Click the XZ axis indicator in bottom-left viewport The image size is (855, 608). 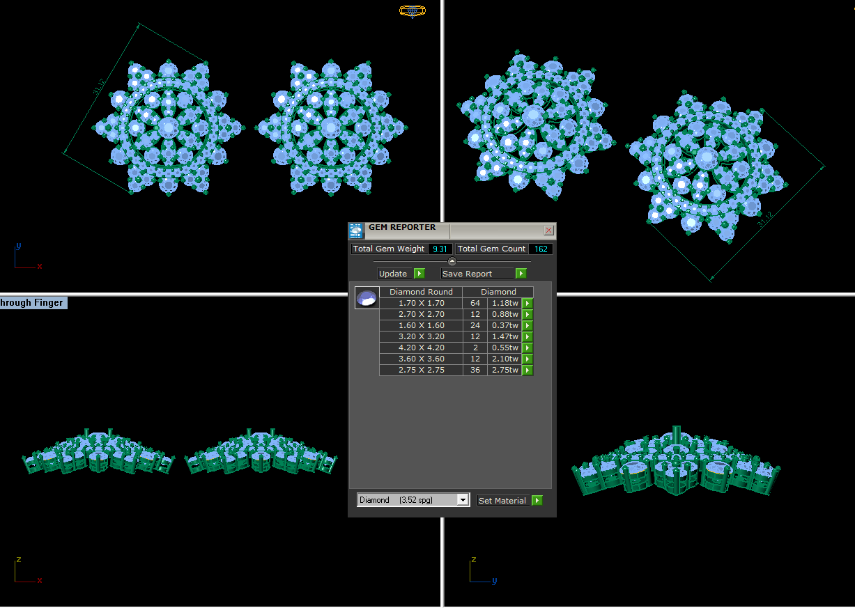[x=28, y=570]
